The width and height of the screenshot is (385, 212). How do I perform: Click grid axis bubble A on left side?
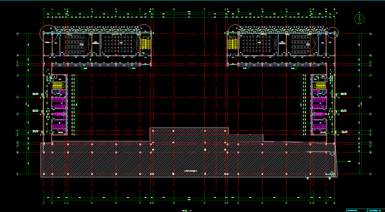coord(17,174)
